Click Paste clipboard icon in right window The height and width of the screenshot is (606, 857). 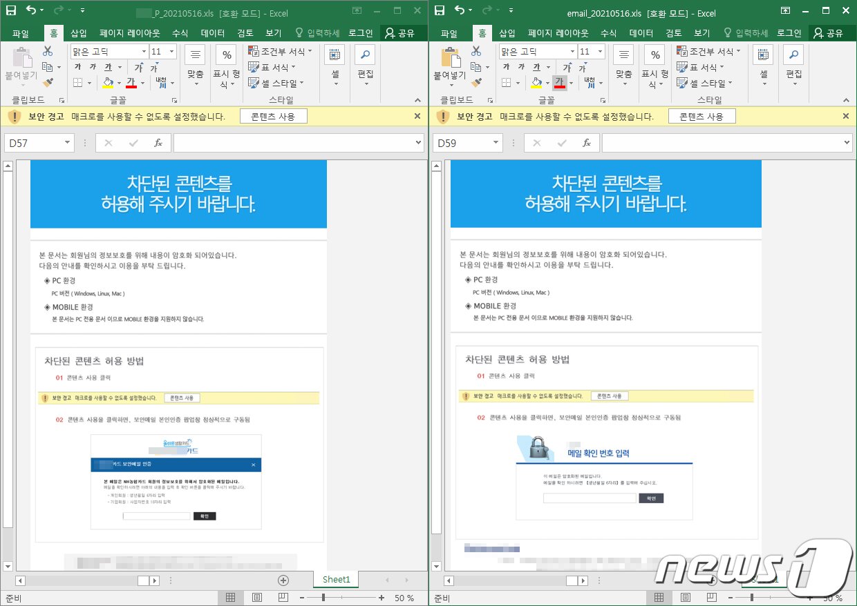(450, 57)
